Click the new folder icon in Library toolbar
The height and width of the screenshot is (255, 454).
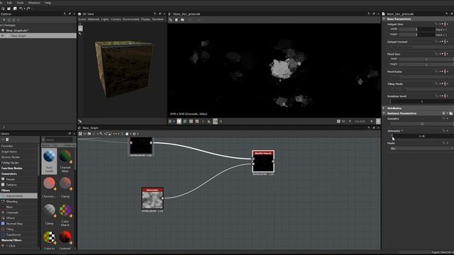[x=8, y=140]
